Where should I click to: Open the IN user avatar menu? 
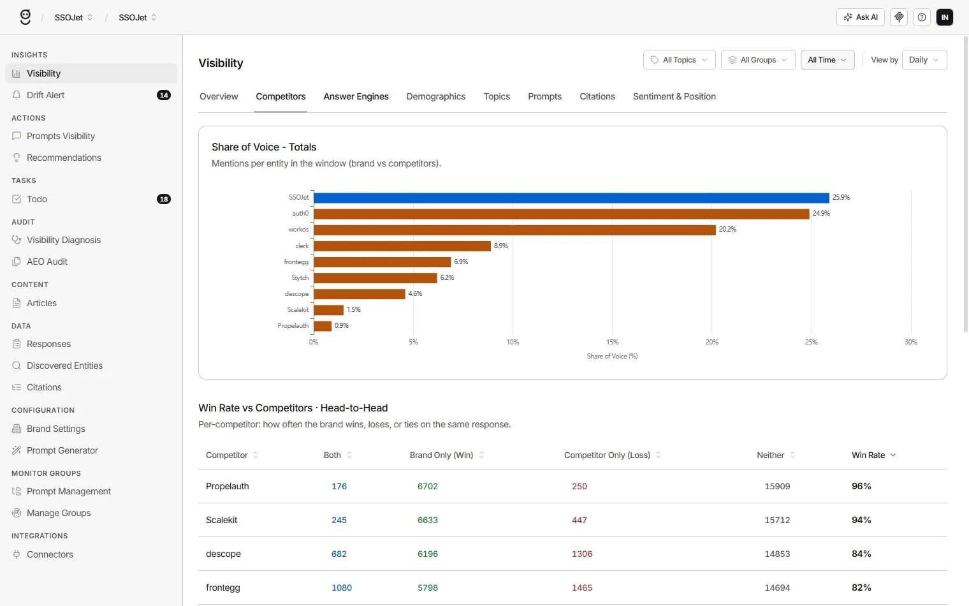945,17
